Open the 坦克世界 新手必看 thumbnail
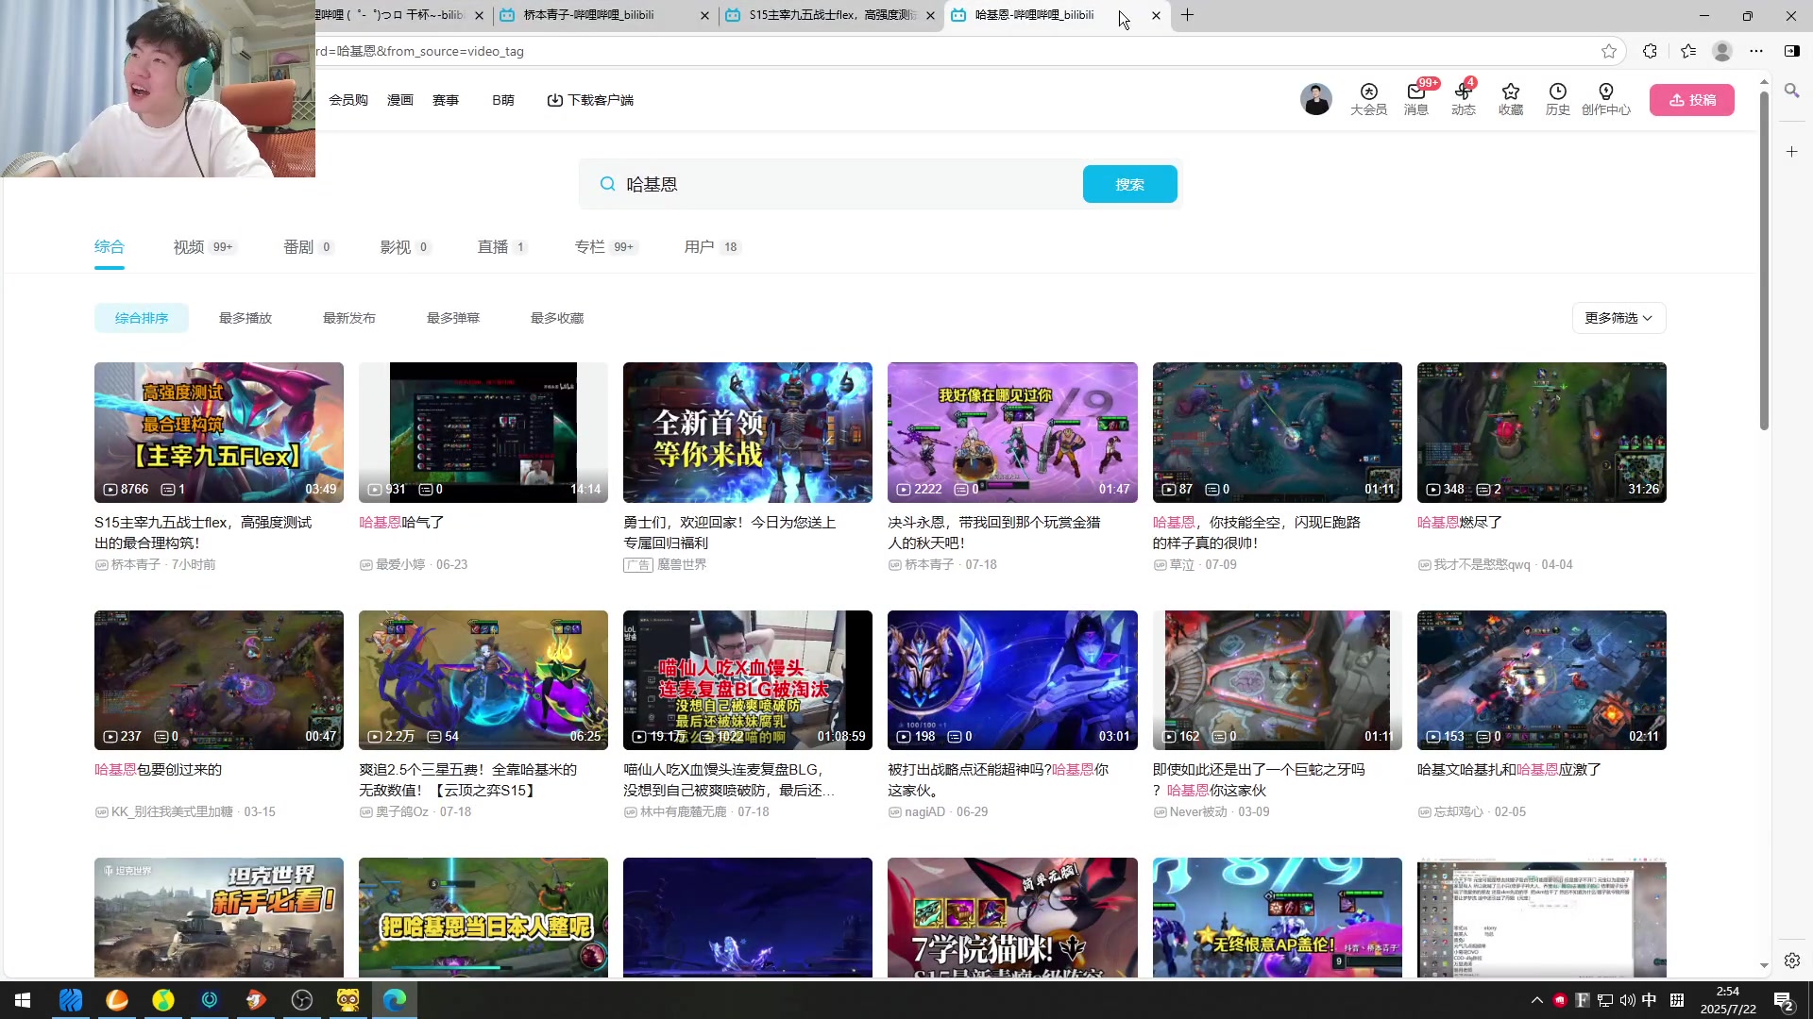Viewport: 1813px width, 1019px height. pyautogui.click(x=219, y=917)
